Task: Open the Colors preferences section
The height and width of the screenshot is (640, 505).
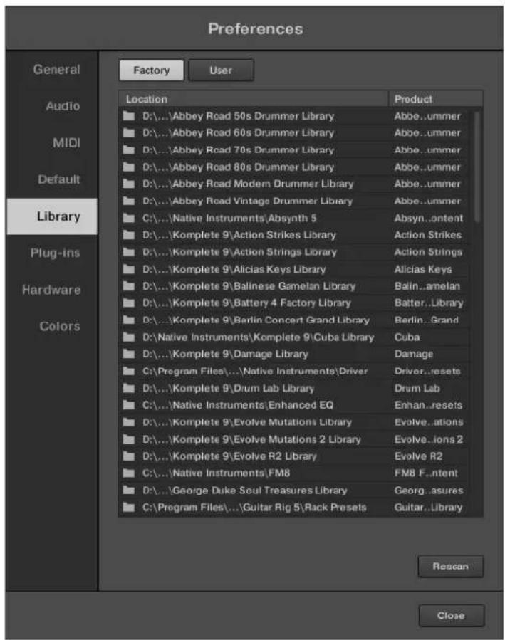Action: (60, 326)
